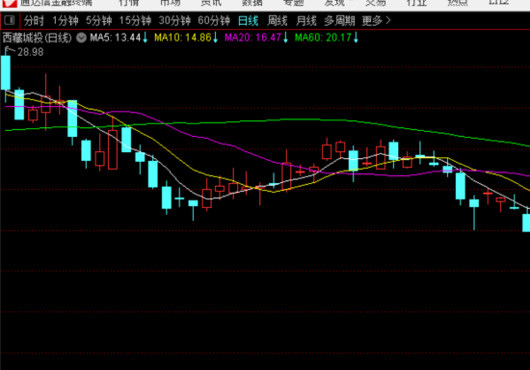Switch to the 分时 chart tab
The image size is (530, 370).
pyautogui.click(x=34, y=21)
